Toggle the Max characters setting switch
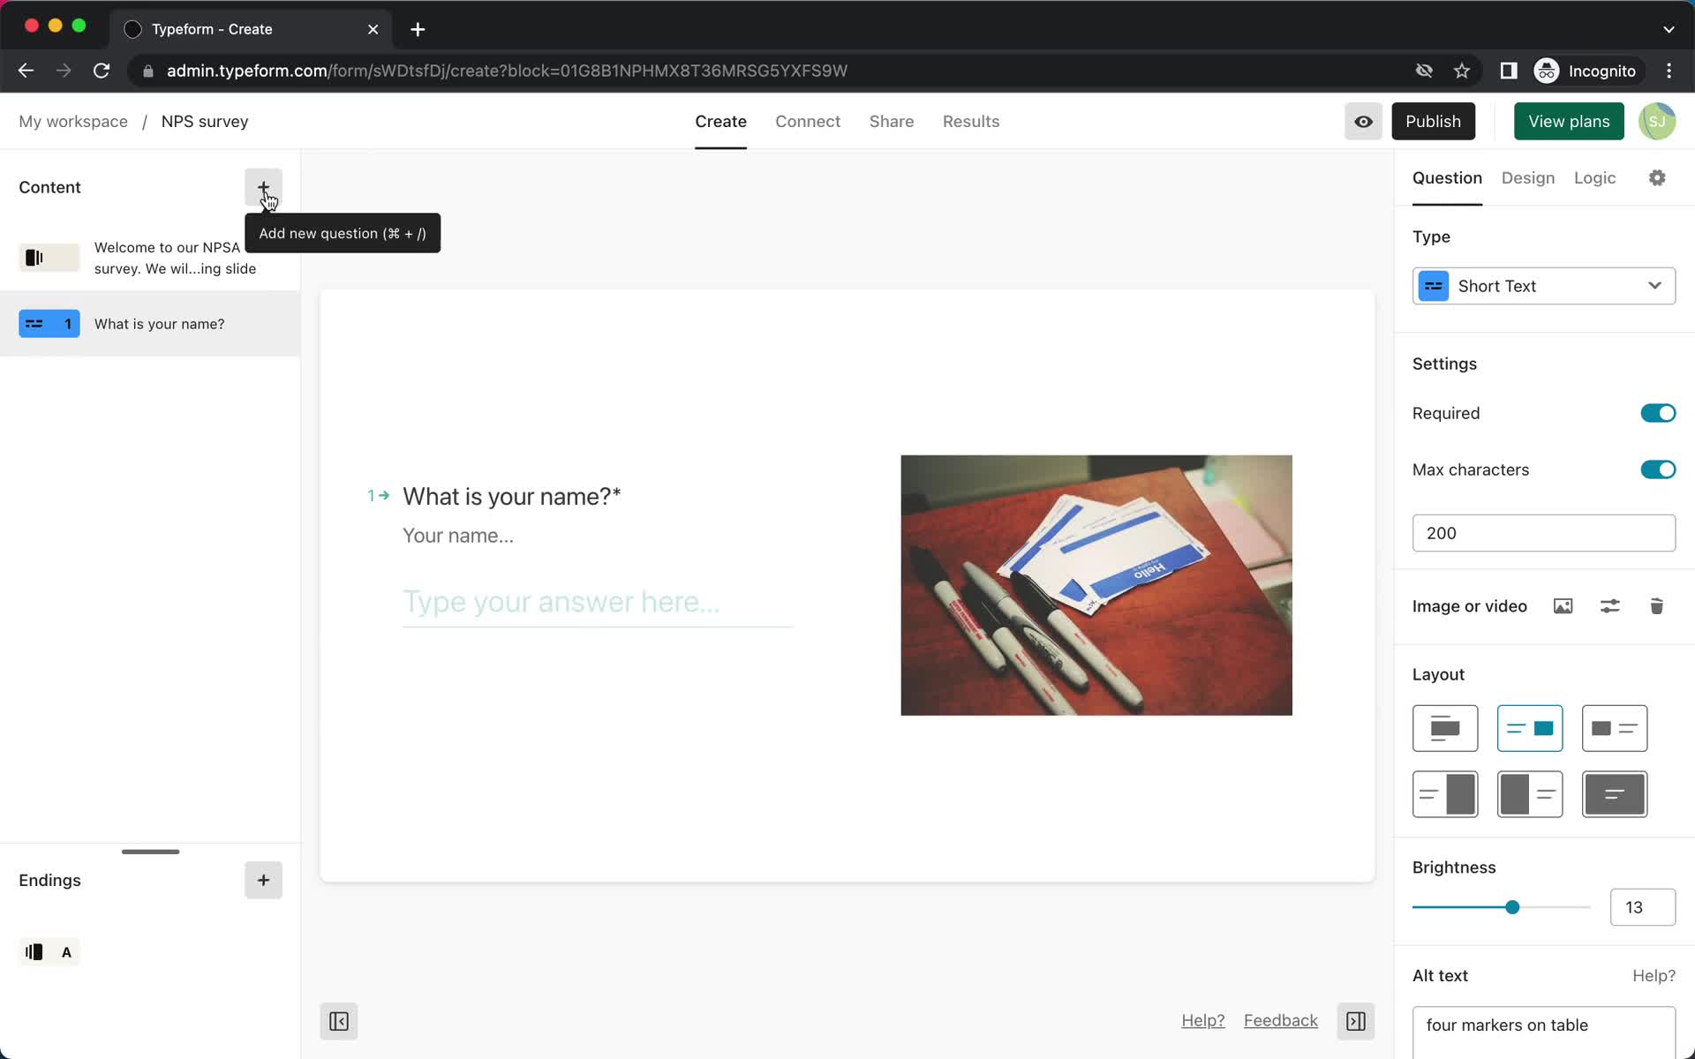The image size is (1695, 1059). point(1656,469)
